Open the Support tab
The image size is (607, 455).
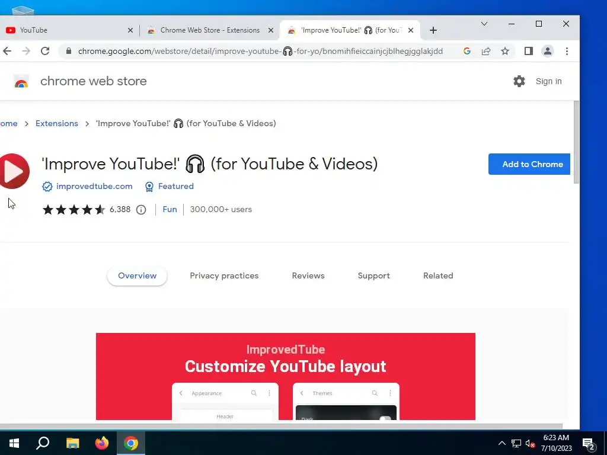click(373, 276)
